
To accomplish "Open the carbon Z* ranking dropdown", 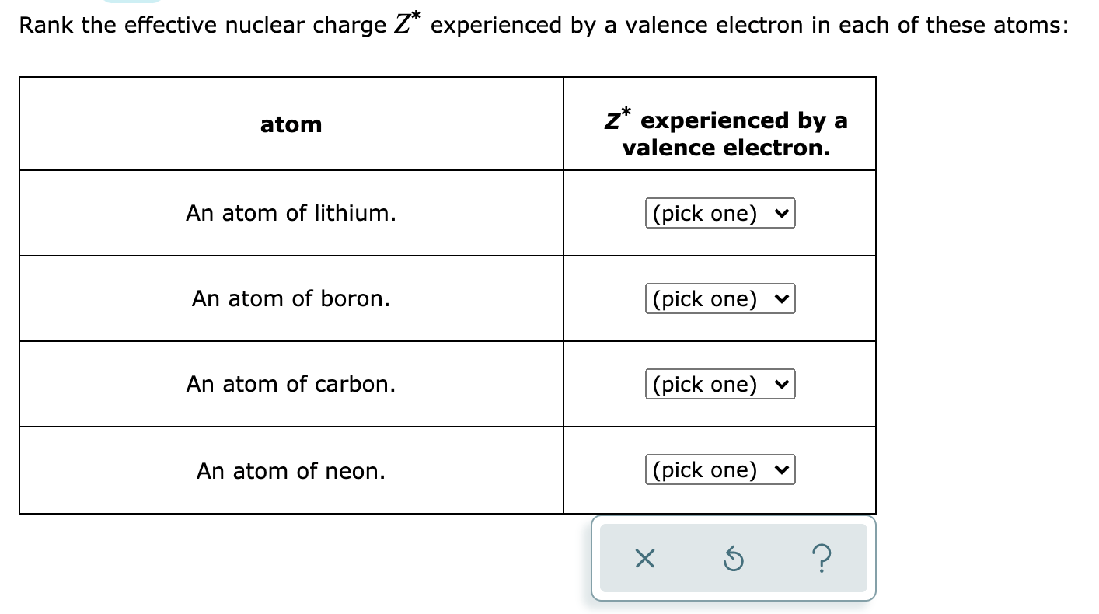I will click(720, 384).
